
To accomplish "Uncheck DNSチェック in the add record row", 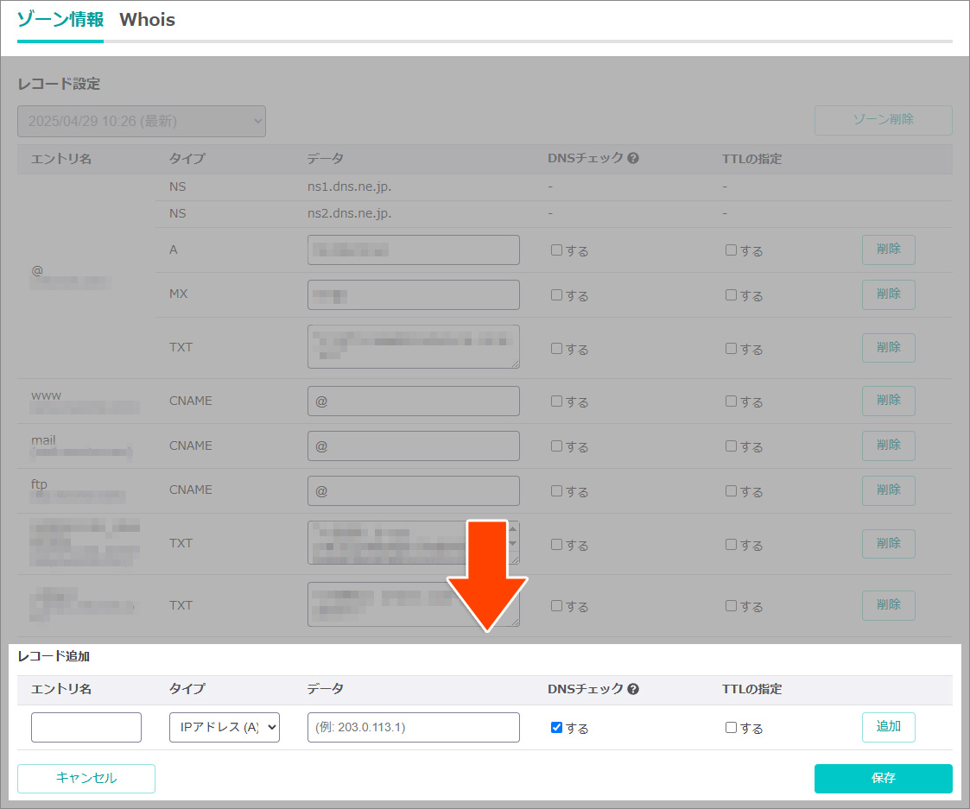I will [x=557, y=727].
